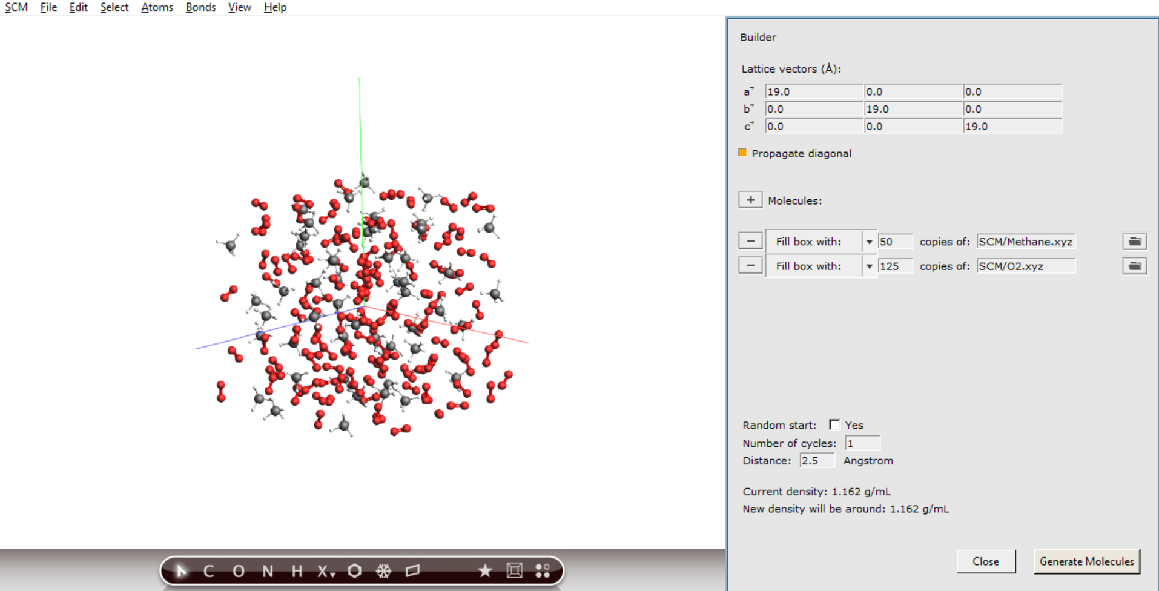The height and width of the screenshot is (591, 1159).
Task: Choose the Carbon (C) atom tool
Action: [x=209, y=571]
